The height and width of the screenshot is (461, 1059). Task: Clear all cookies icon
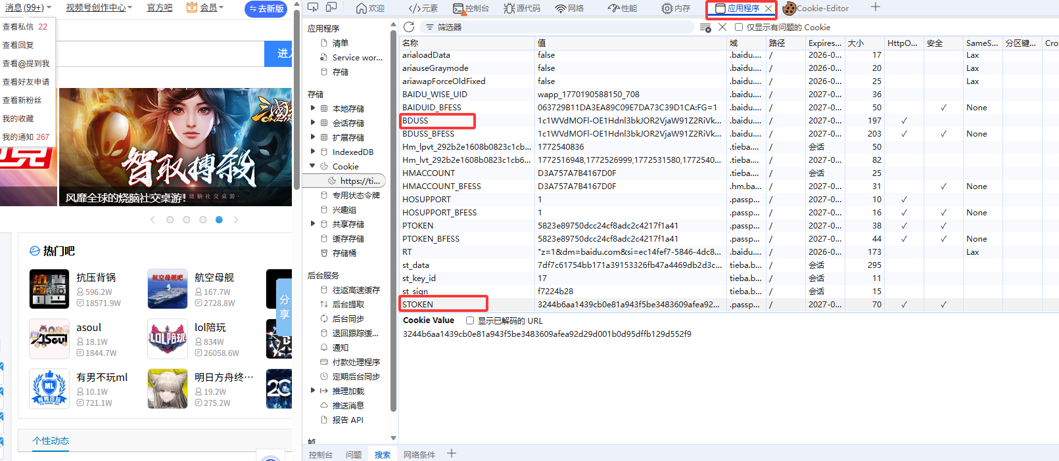click(x=705, y=28)
